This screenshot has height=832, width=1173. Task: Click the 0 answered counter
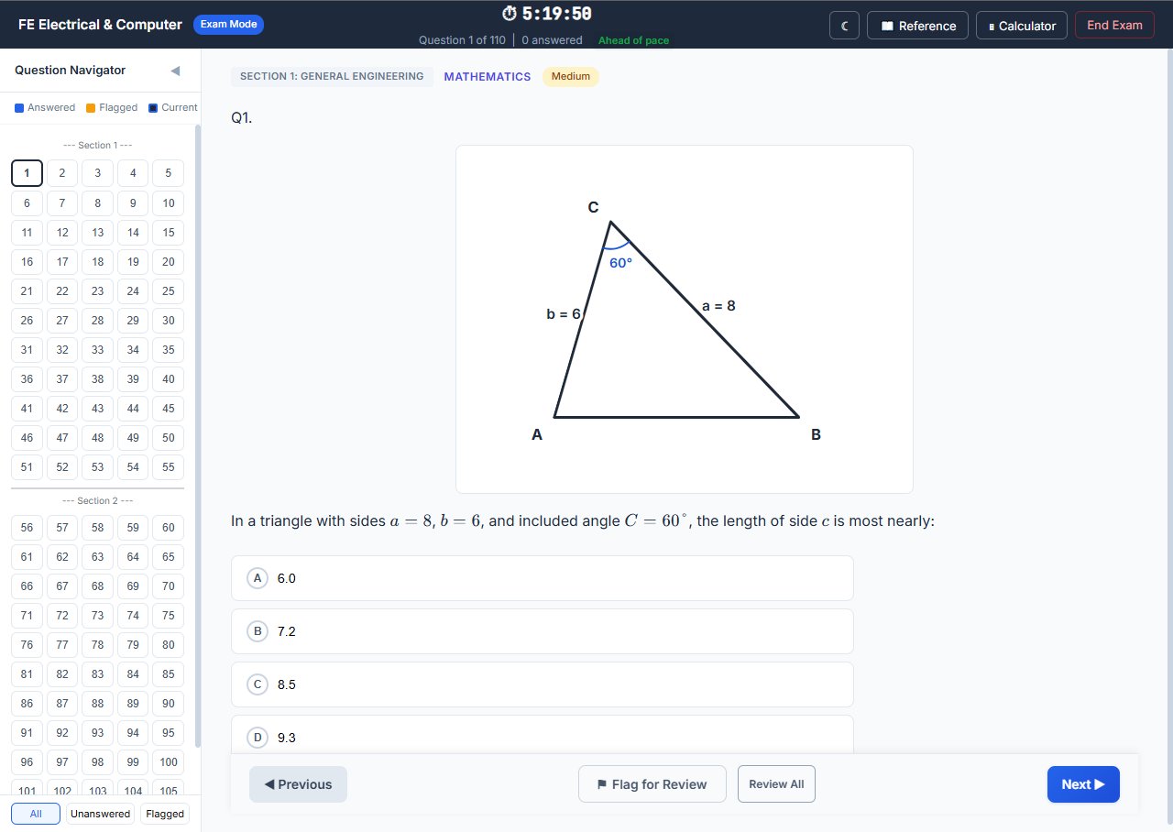(x=552, y=40)
